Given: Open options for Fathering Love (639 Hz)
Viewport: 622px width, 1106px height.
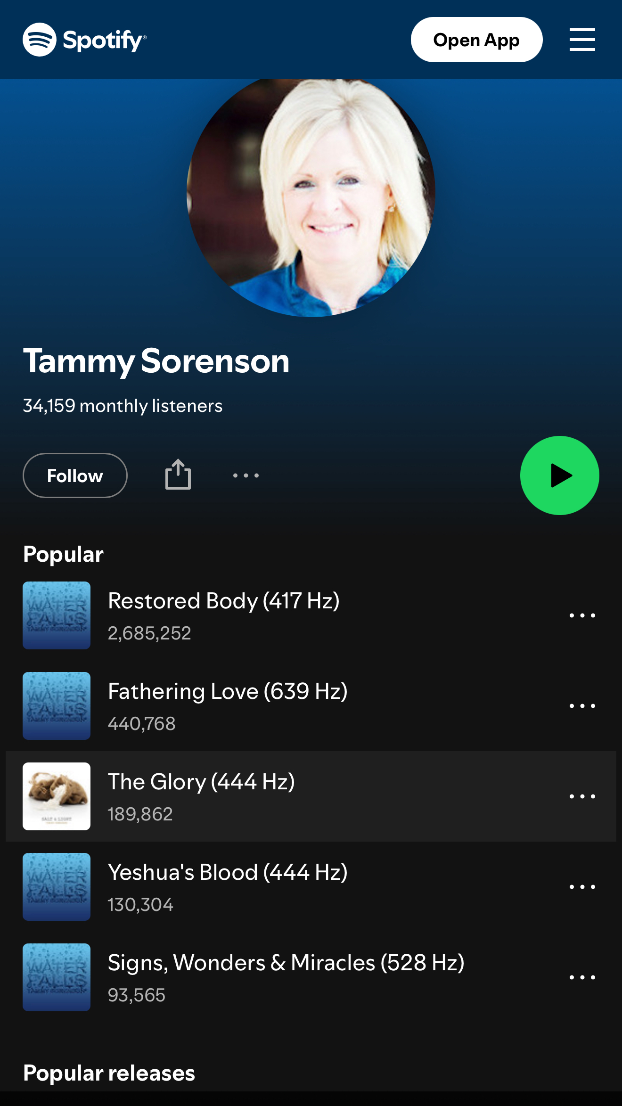Looking at the screenshot, I should pos(582,706).
